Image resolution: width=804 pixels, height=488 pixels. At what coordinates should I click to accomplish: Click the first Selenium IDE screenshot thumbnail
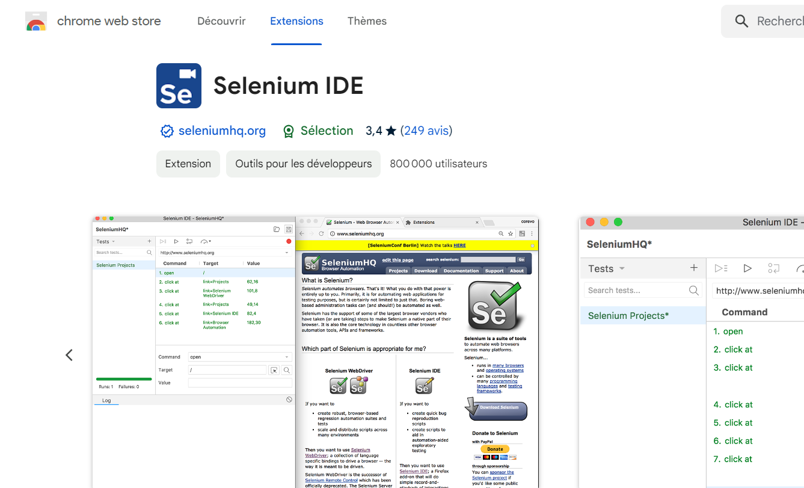click(x=316, y=352)
